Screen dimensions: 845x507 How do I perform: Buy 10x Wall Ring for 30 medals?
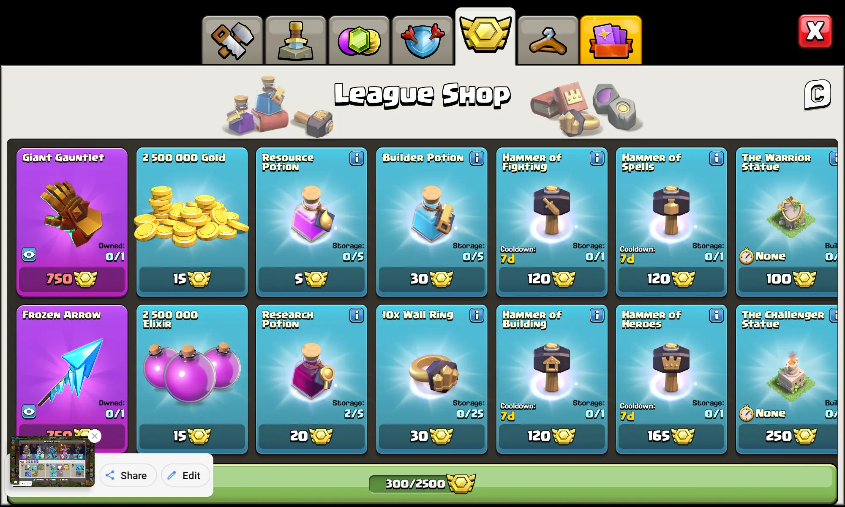pyautogui.click(x=431, y=436)
